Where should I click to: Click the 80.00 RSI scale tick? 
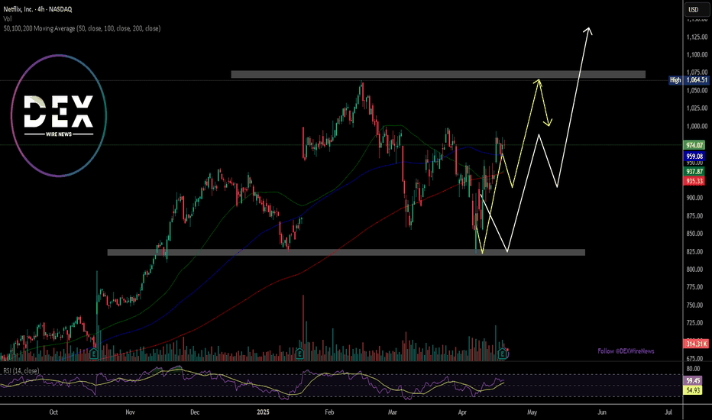click(x=693, y=369)
